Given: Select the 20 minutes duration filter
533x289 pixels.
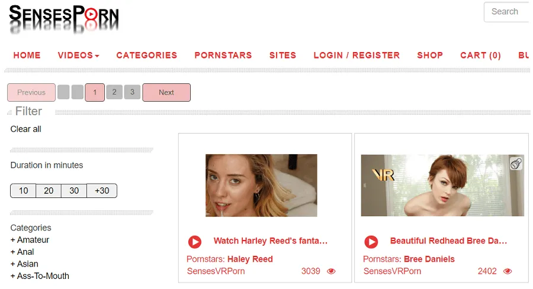Looking at the screenshot, I should pos(49,191).
